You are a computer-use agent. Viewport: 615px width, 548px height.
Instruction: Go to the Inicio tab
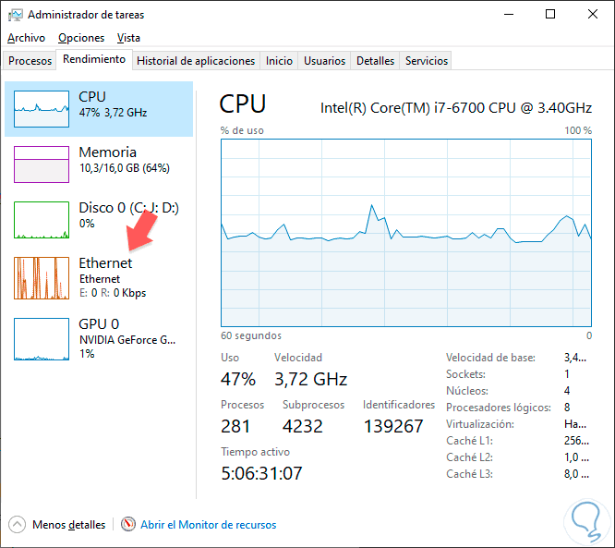[x=279, y=61]
